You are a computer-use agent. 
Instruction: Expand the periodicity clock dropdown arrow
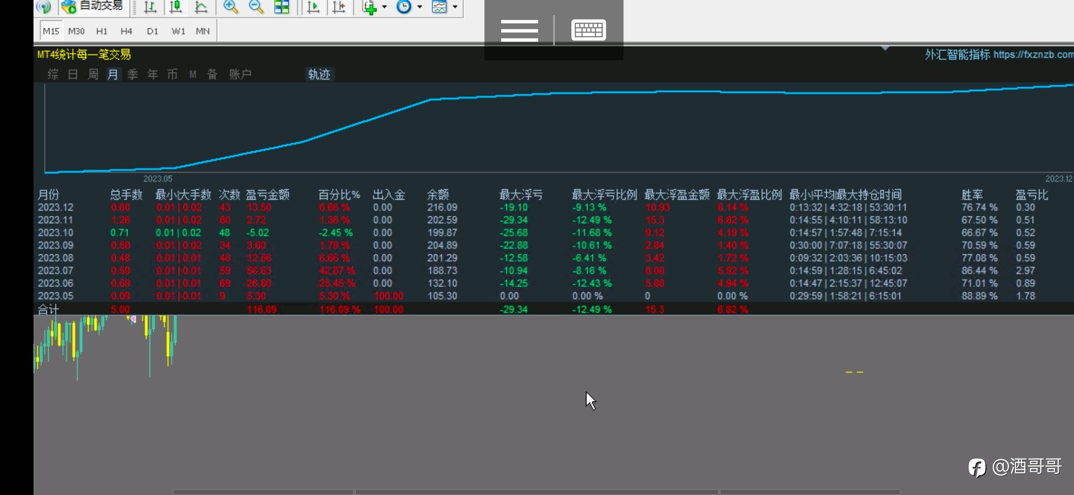point(420,7)
